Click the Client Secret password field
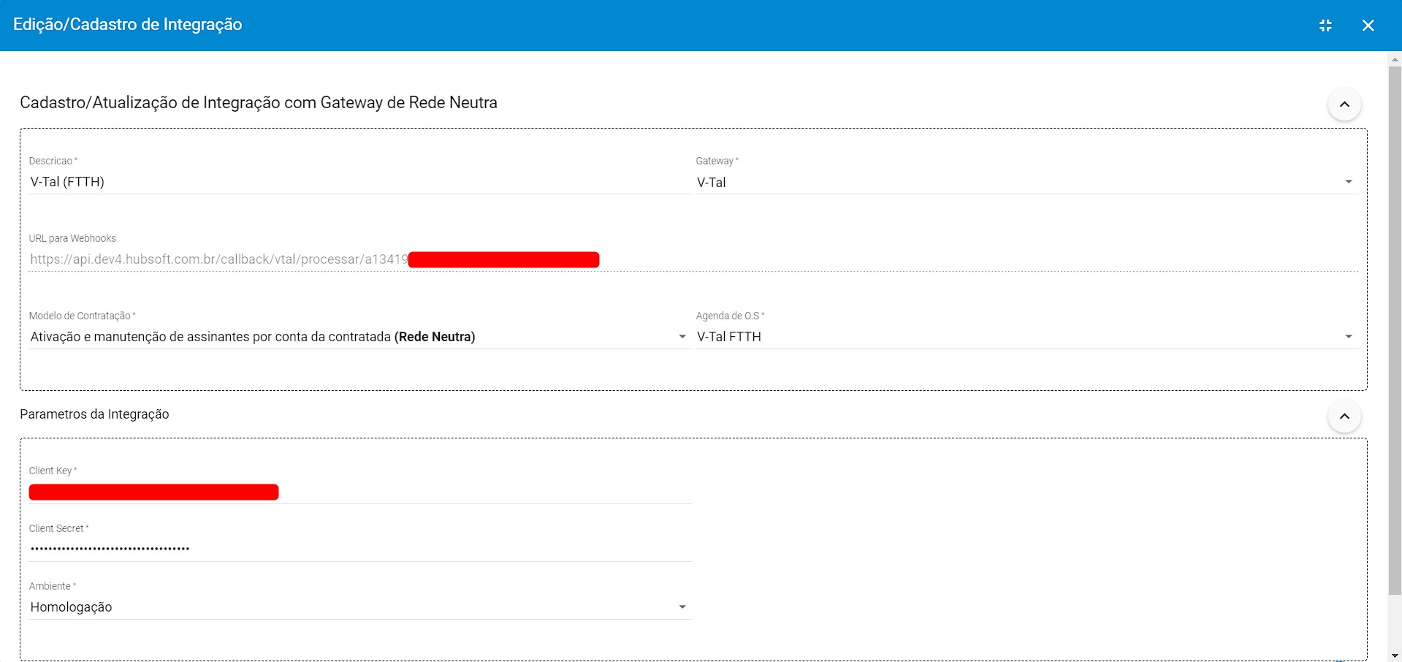This screenshot has width=1402, height=662. (359, 549)
